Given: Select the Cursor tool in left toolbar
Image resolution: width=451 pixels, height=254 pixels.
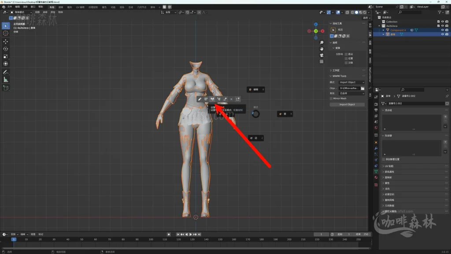Looking at the screenshot, I should coord(5,34).
